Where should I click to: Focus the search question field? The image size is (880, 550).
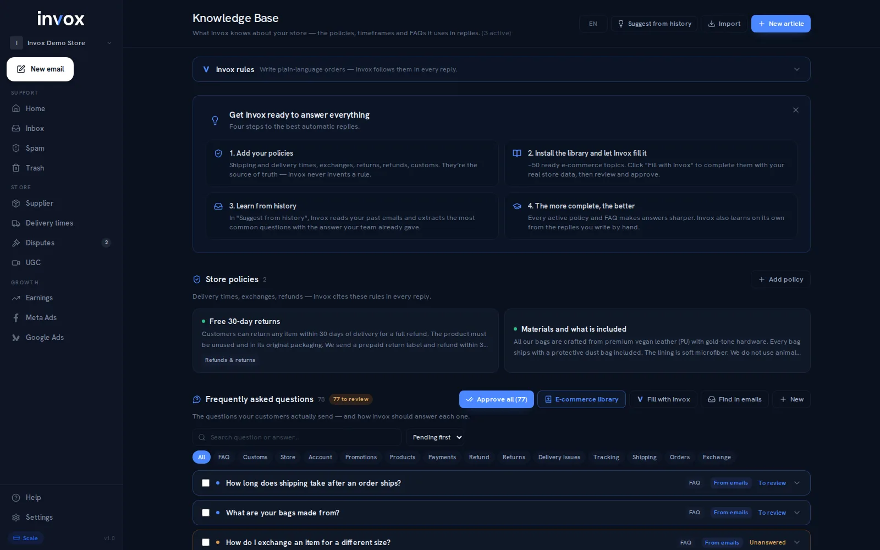point(297,437)
